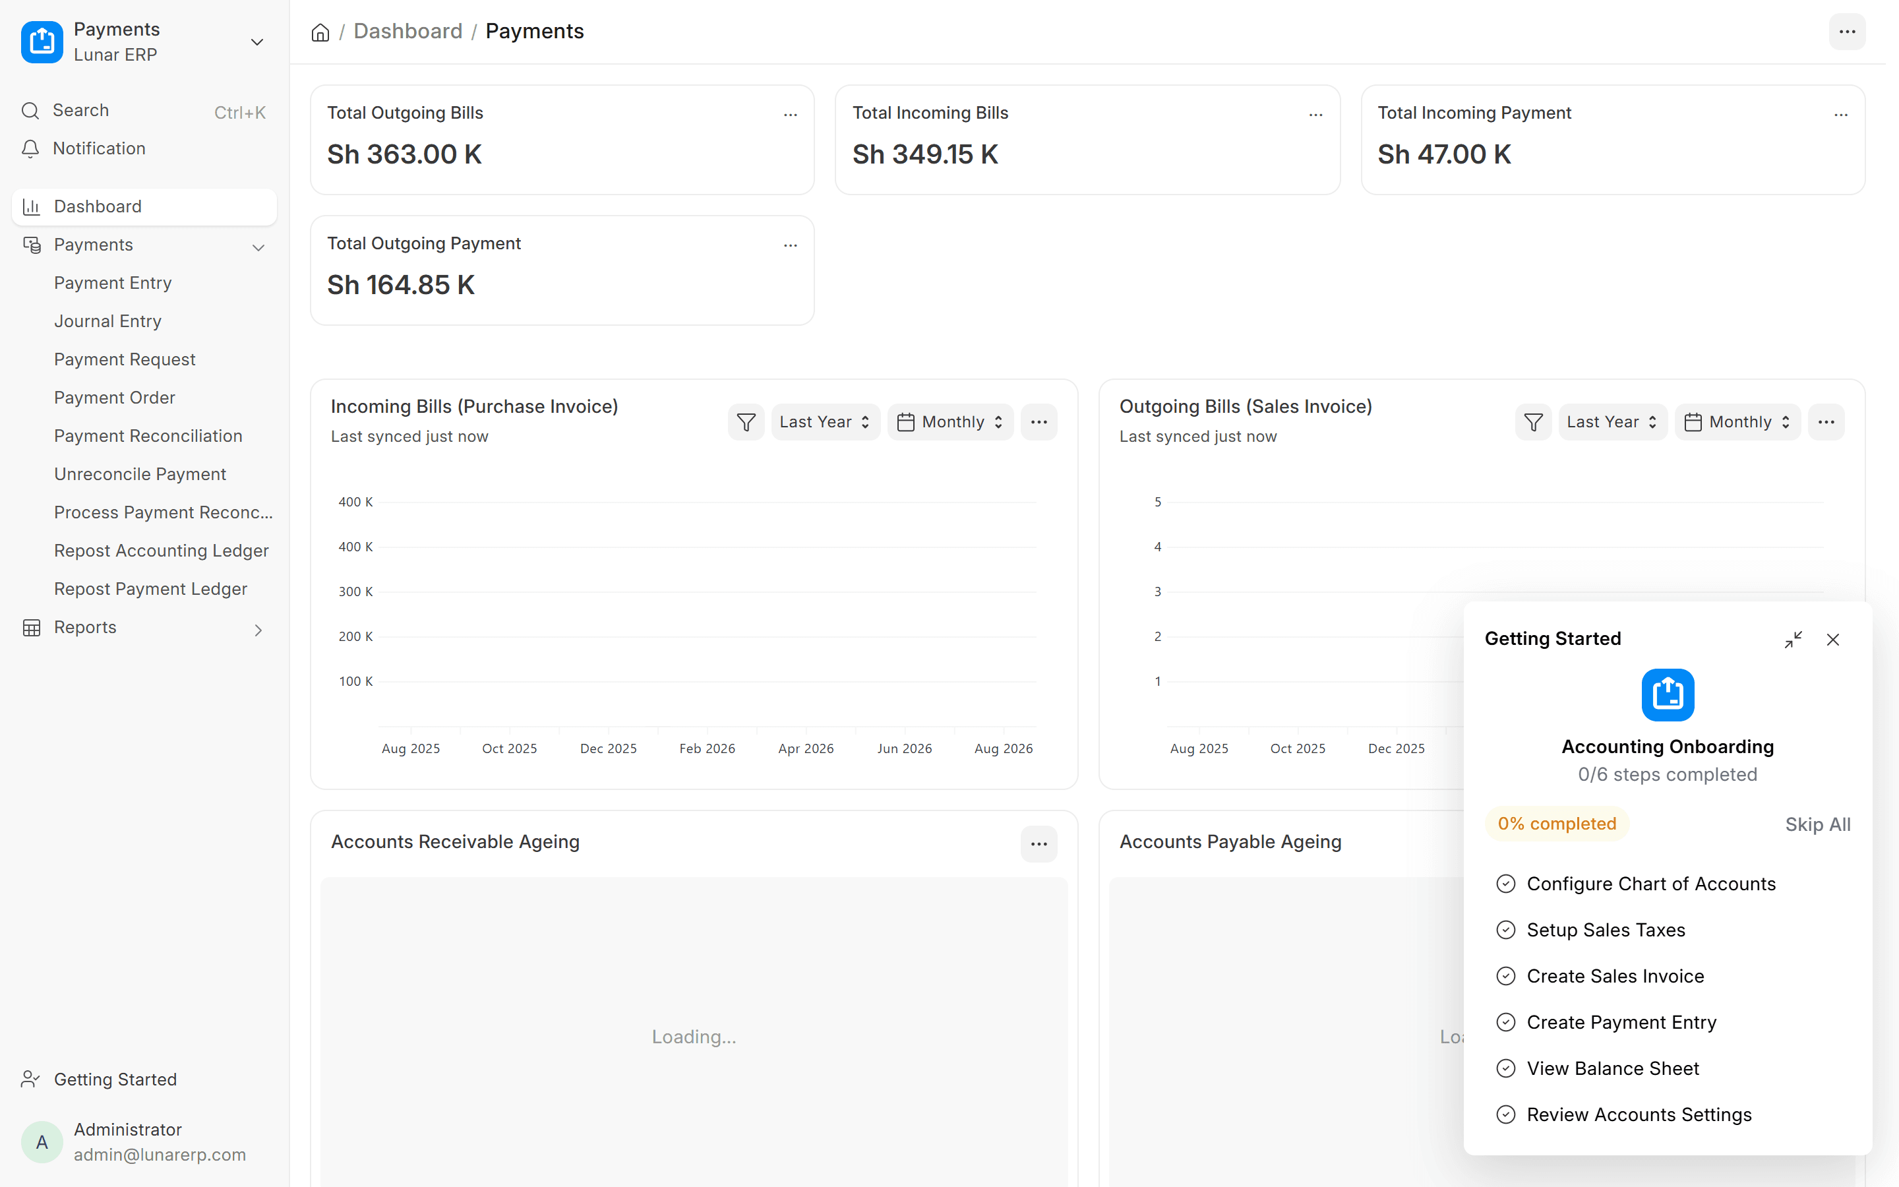Open Journal Entry in the sidebar
This screenshot has width=1899, height=1187.
(107, 322)
